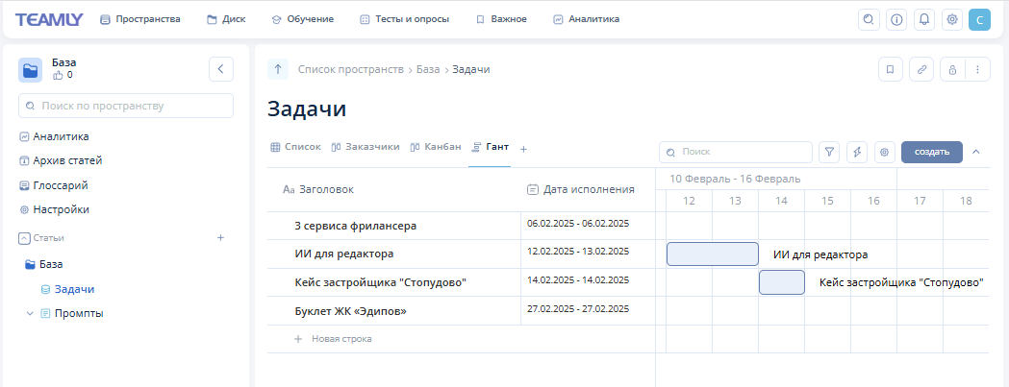This screenshot has width=1009, height=387.
Task: Expand the Промпты tree item
Action: 30,313
